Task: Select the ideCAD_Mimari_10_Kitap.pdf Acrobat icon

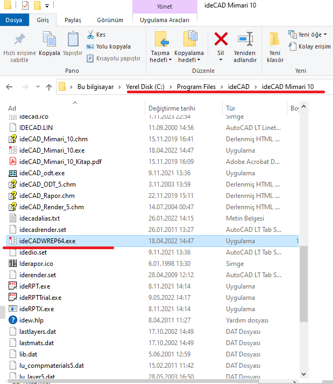Action: [13, 162]
